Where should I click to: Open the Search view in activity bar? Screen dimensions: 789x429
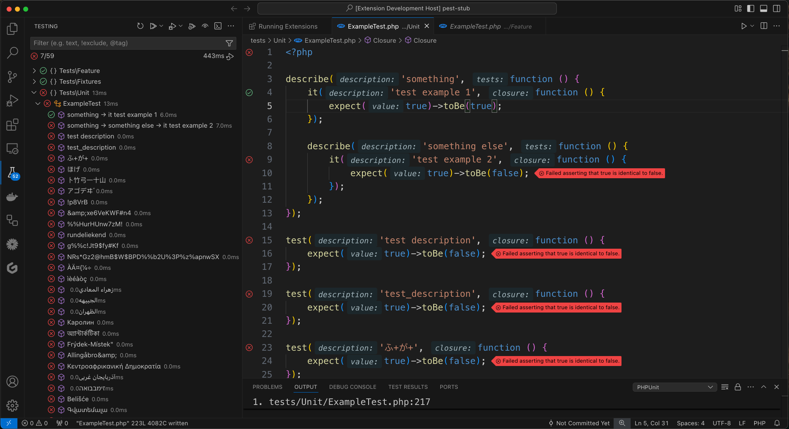pos(12,53)
